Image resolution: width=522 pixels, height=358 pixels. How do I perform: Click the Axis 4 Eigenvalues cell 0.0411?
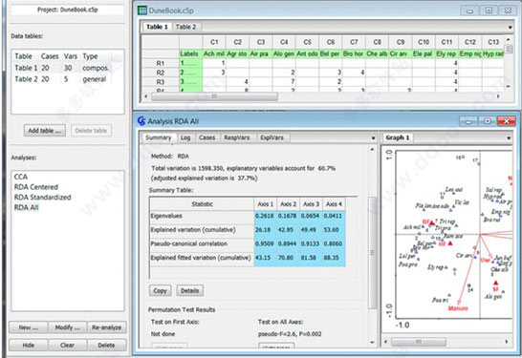334,216
